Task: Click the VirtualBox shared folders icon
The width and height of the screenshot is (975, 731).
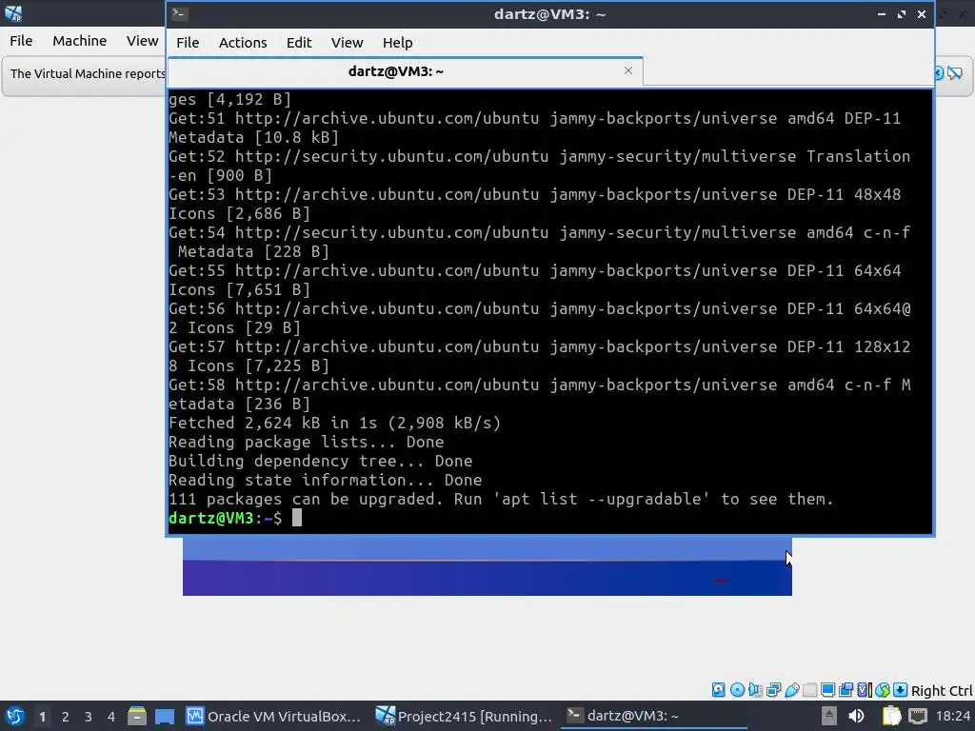Action: click(809, 689)
